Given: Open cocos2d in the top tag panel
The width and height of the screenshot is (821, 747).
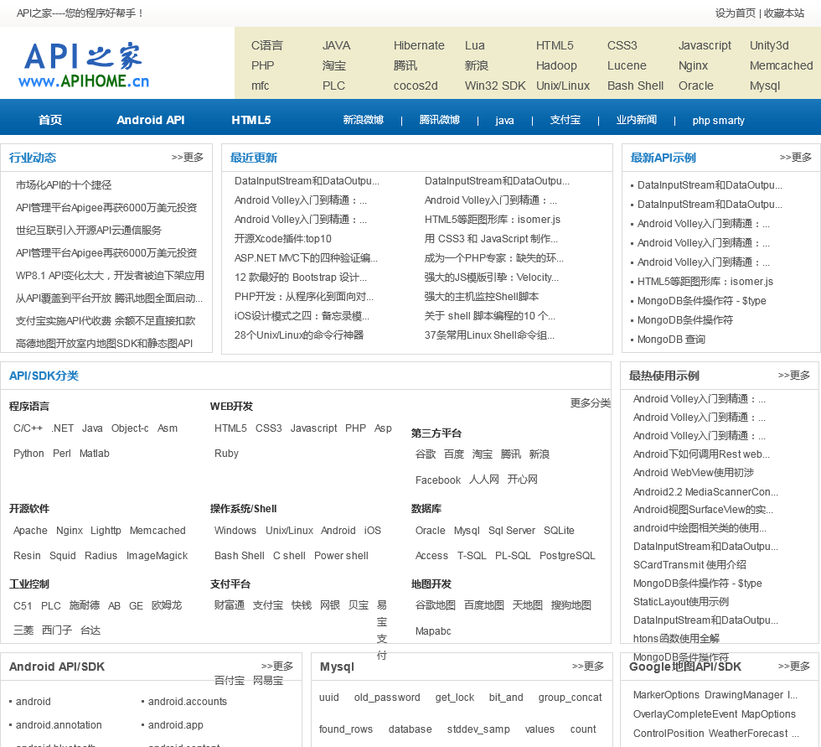Looking at the screenshot, I should pyautogui.click(x=416, y=86).
